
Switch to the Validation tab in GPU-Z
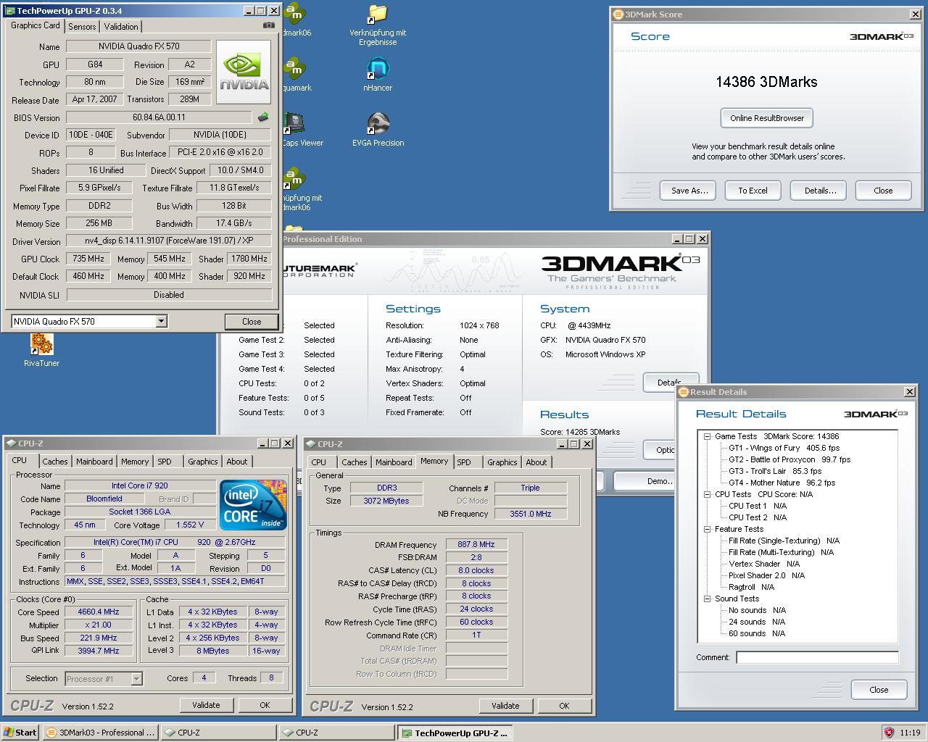121,26
